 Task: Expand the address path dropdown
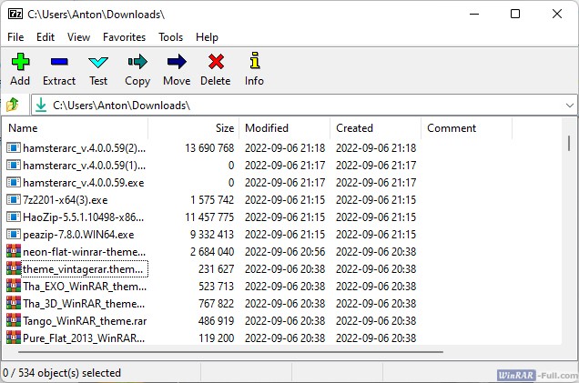[568, 106]
